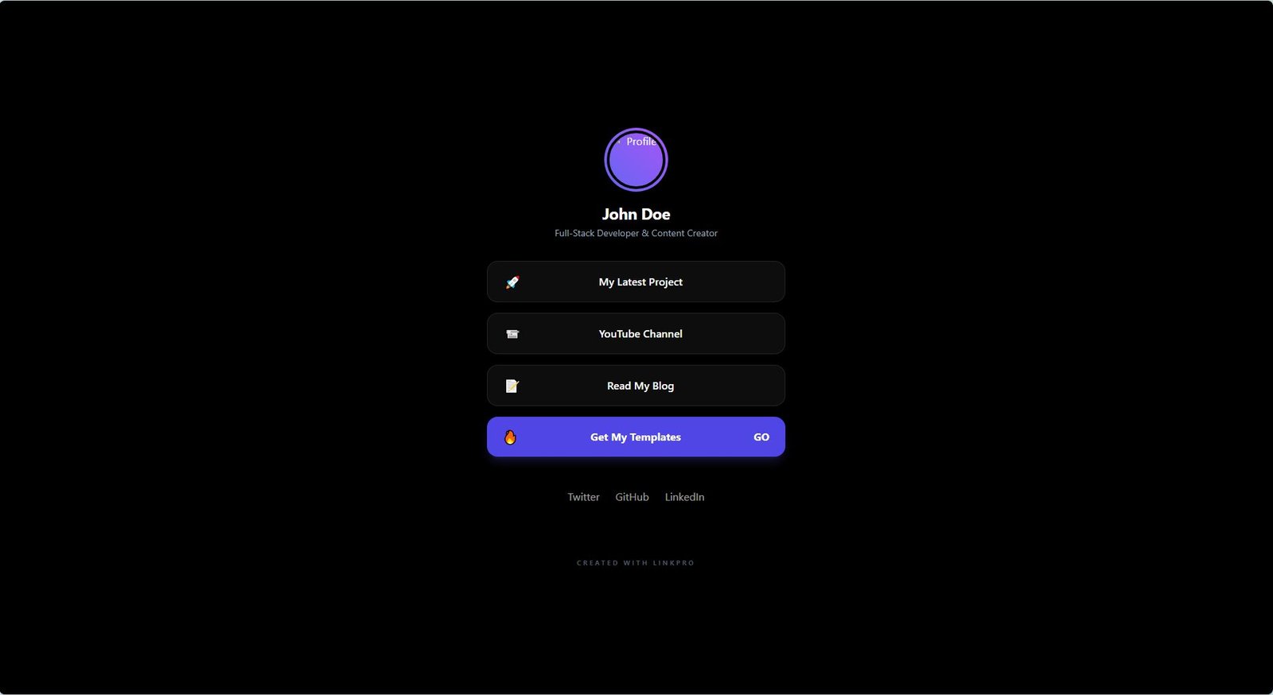Click the purple circular profile avatar
This screenshot has height=695, width=1273.
pos(636,167)
